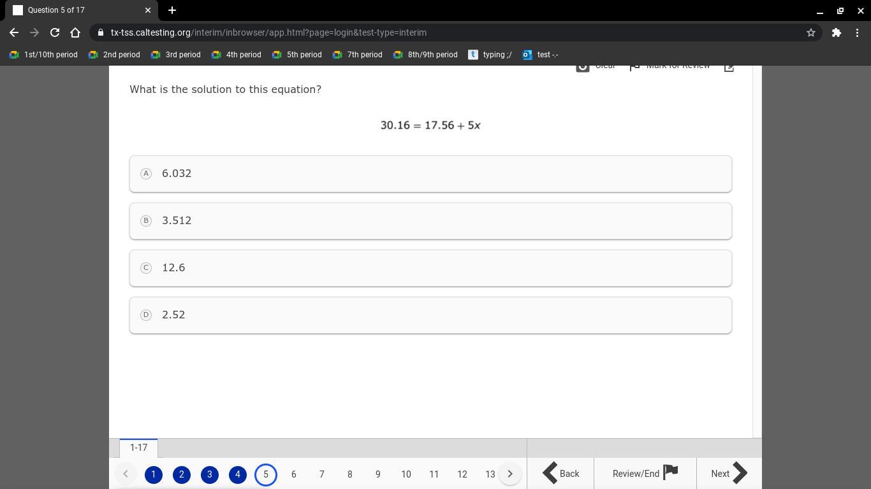Go to question 1
This screenshot has height=489, width=871.
click(x=154, y=474)
